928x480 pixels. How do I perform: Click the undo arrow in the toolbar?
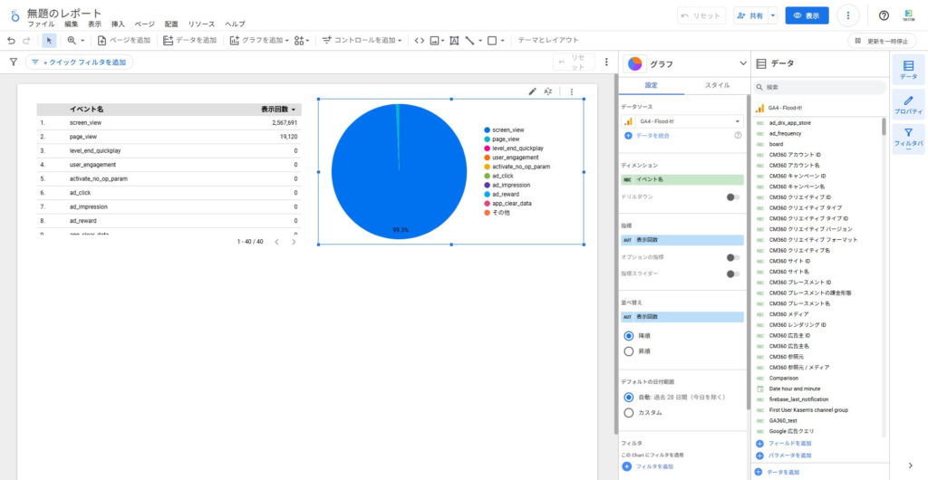click(11, 41)
